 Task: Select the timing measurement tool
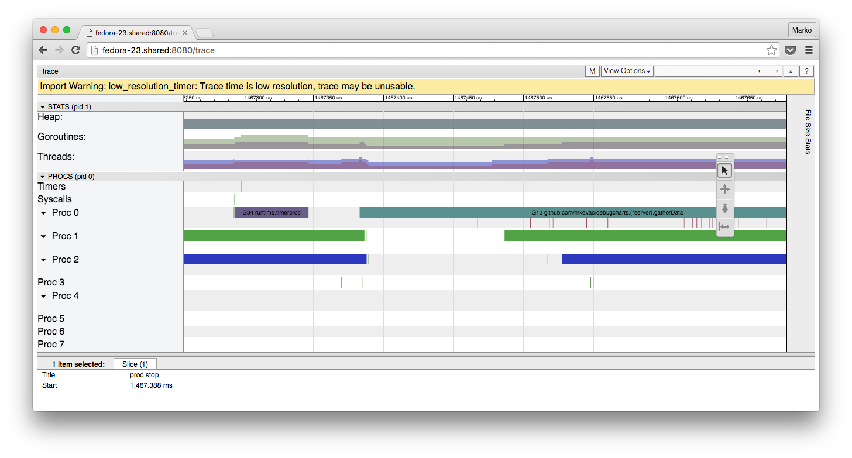(x=725, y=227)
